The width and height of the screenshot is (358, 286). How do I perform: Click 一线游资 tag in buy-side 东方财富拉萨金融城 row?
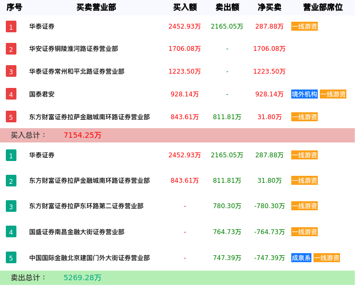pyautogui.click(x=305, y=117)
